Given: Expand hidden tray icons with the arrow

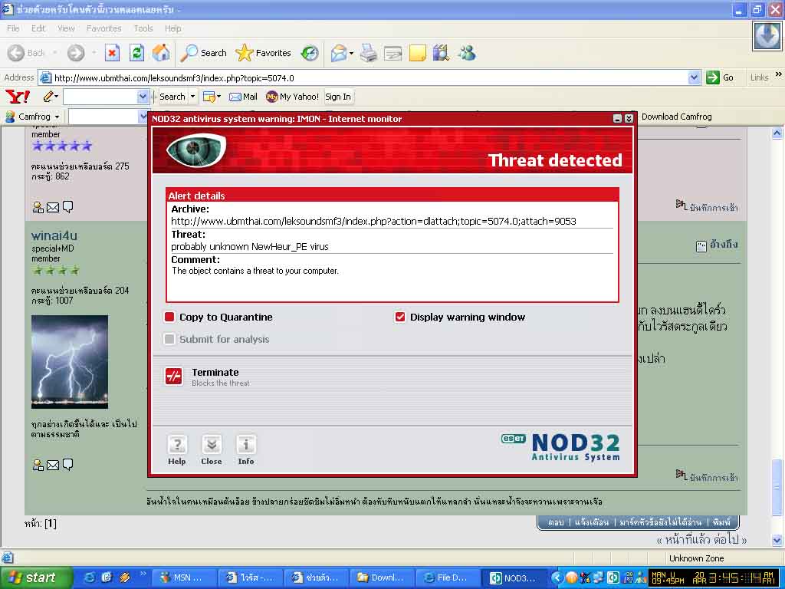Looking at the screenshot, I should [557, 578].
